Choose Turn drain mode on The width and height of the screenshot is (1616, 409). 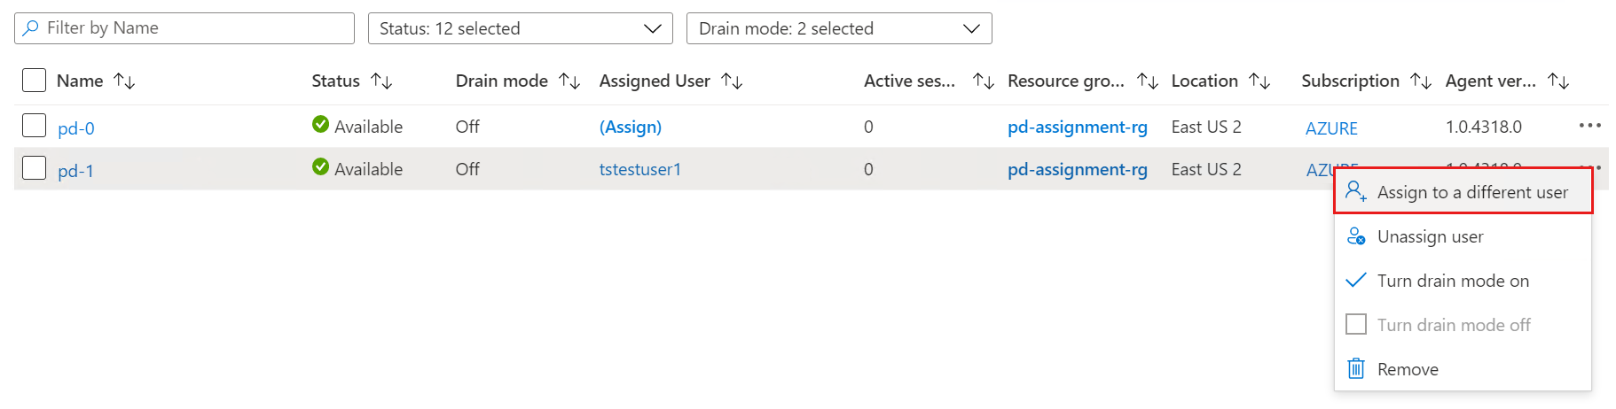pos(1452,281)
